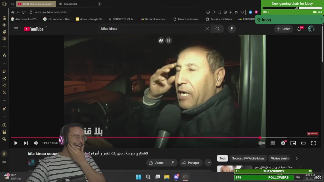Click the video pop-out exit arrow icon

coord(168,41)
